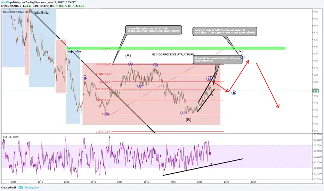Viewport: 324px width, 191px height.
Task: Select the 'it needs to correct before' callout
Action: pos(218,59)
